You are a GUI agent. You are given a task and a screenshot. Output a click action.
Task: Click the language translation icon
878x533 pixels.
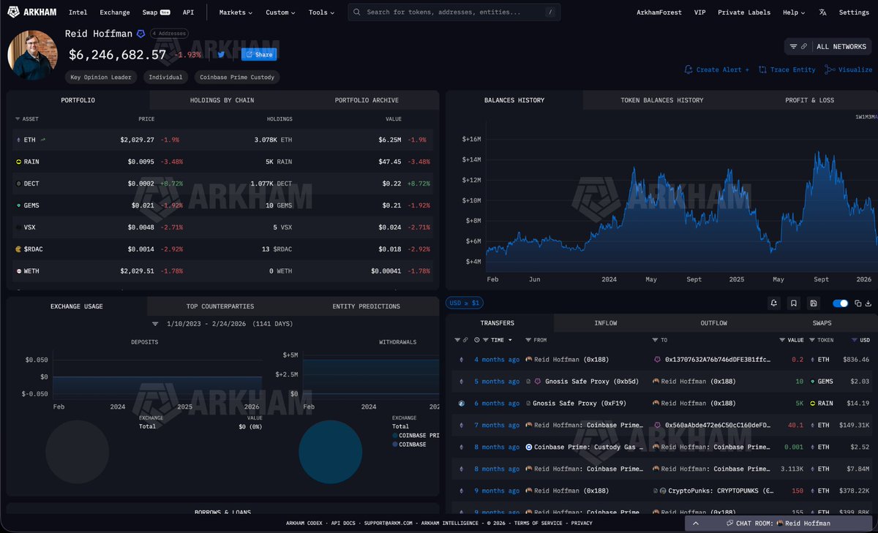tap(823, 12)
